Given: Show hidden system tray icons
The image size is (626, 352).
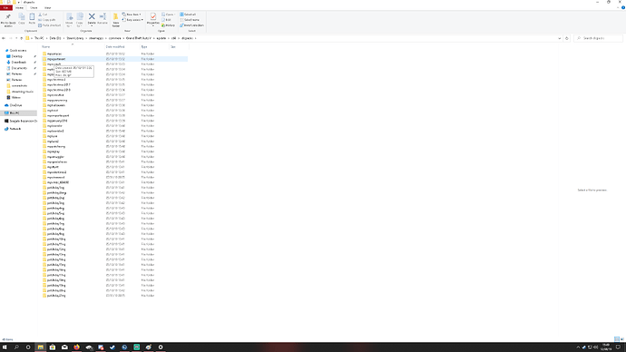Looking at the screenshot, I should coord(578,347).
